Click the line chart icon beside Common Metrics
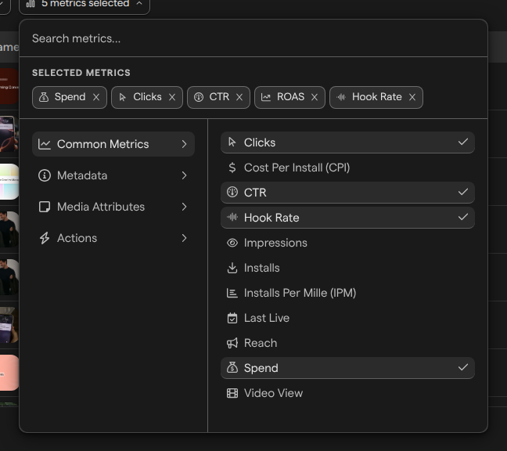507x451 pixels. point(45,144)
